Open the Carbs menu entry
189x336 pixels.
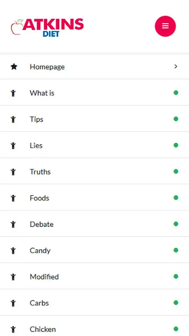click(94, 302)
